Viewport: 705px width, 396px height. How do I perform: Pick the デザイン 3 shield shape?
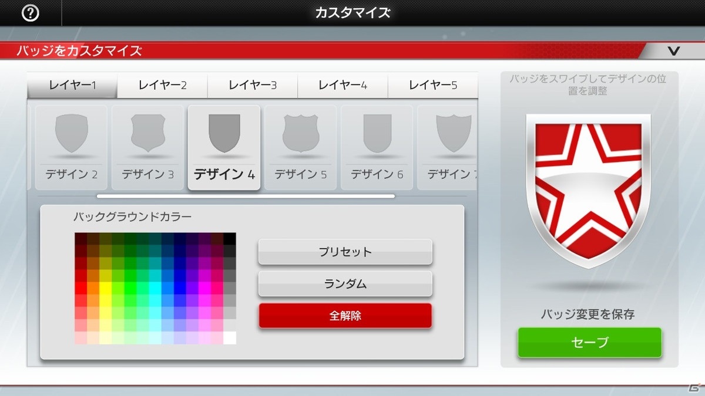(x=147, y=147)
